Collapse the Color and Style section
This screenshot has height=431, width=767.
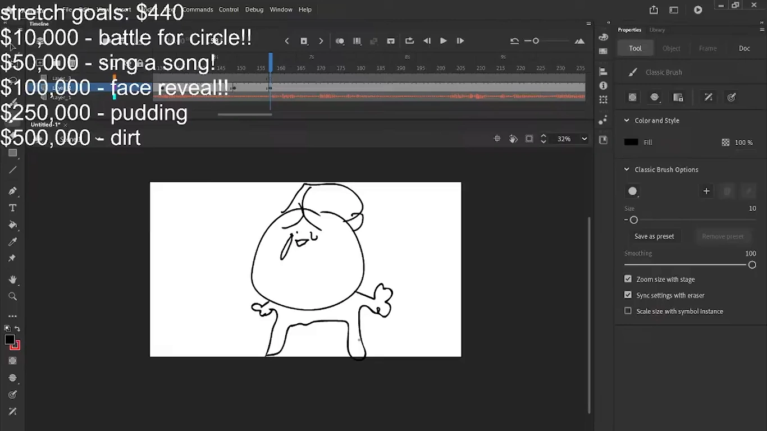627,121
